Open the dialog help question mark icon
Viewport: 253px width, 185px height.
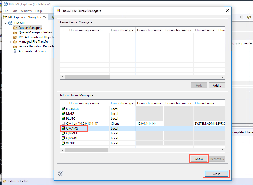tap(61, 173)
